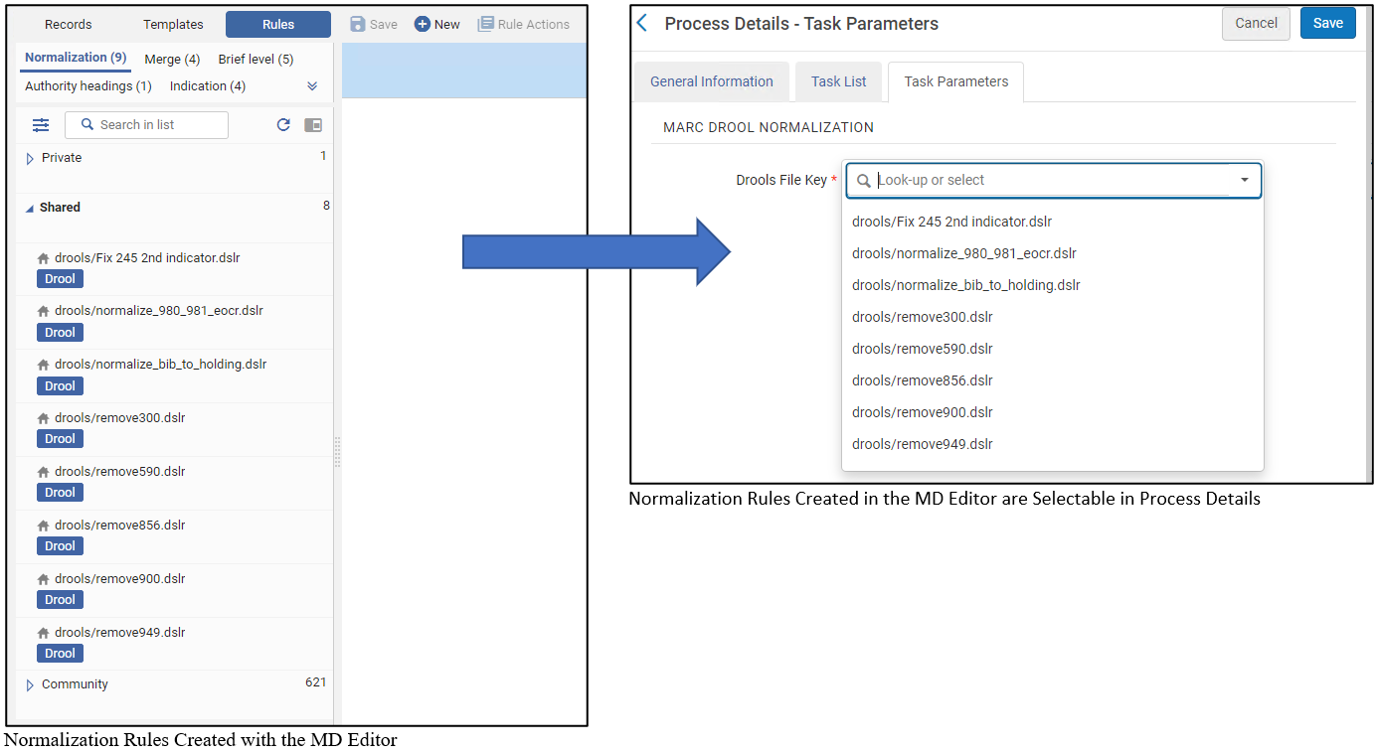The width and height of the screenshot is (1376, 754).
Task: Open the Rule Actions menu
Action: click(x=524, y=24)
